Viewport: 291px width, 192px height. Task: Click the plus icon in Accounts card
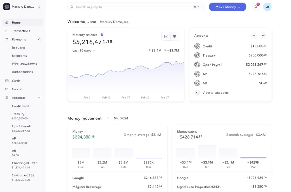[254, 36]
